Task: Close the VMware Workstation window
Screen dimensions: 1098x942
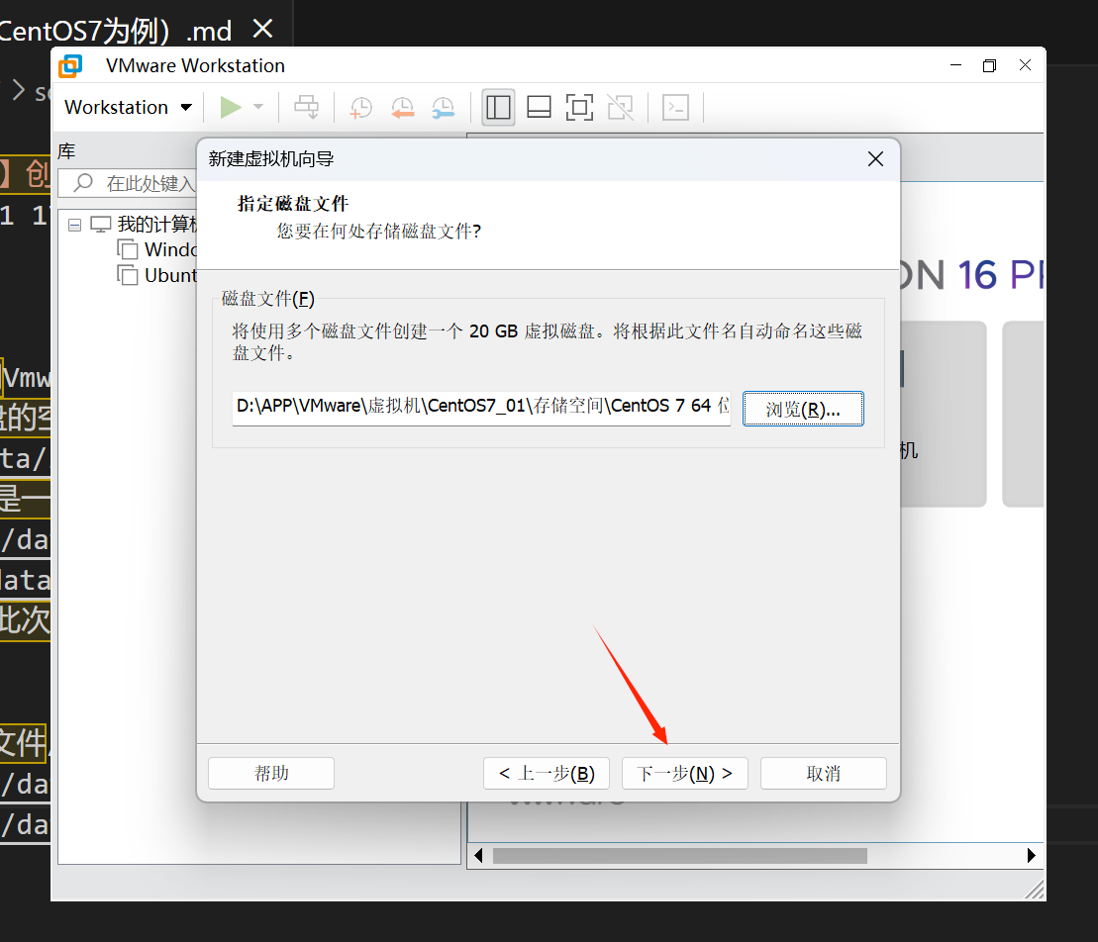Action: (x=1025, y=65)
